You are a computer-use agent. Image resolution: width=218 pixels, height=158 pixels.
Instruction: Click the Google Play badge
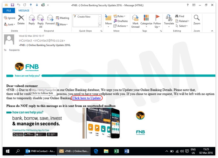(x=29, y=134)
